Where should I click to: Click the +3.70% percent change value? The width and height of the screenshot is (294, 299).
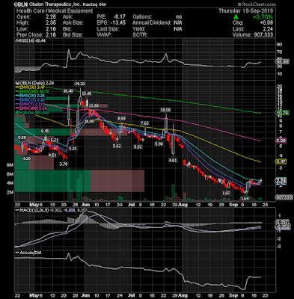click(x=263, y=17)
